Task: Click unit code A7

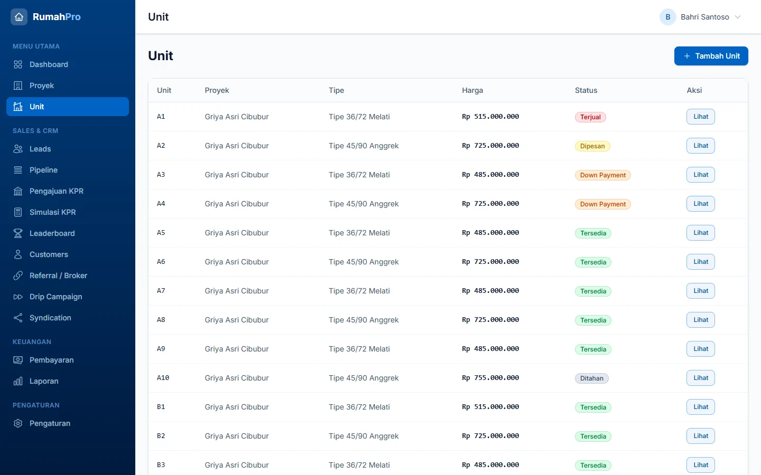Action: point(161,291)
